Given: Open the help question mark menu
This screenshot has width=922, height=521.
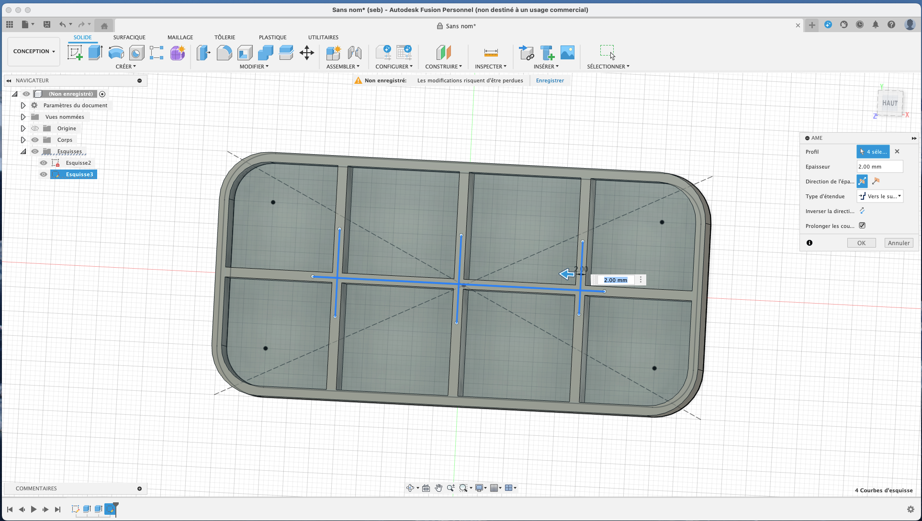Looking at the screenshot, I should (891, 24).
